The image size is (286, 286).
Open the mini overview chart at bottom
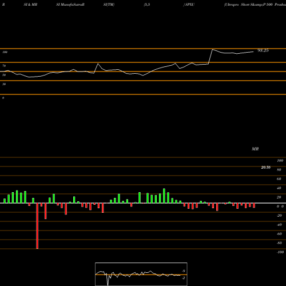pos(141,274)
